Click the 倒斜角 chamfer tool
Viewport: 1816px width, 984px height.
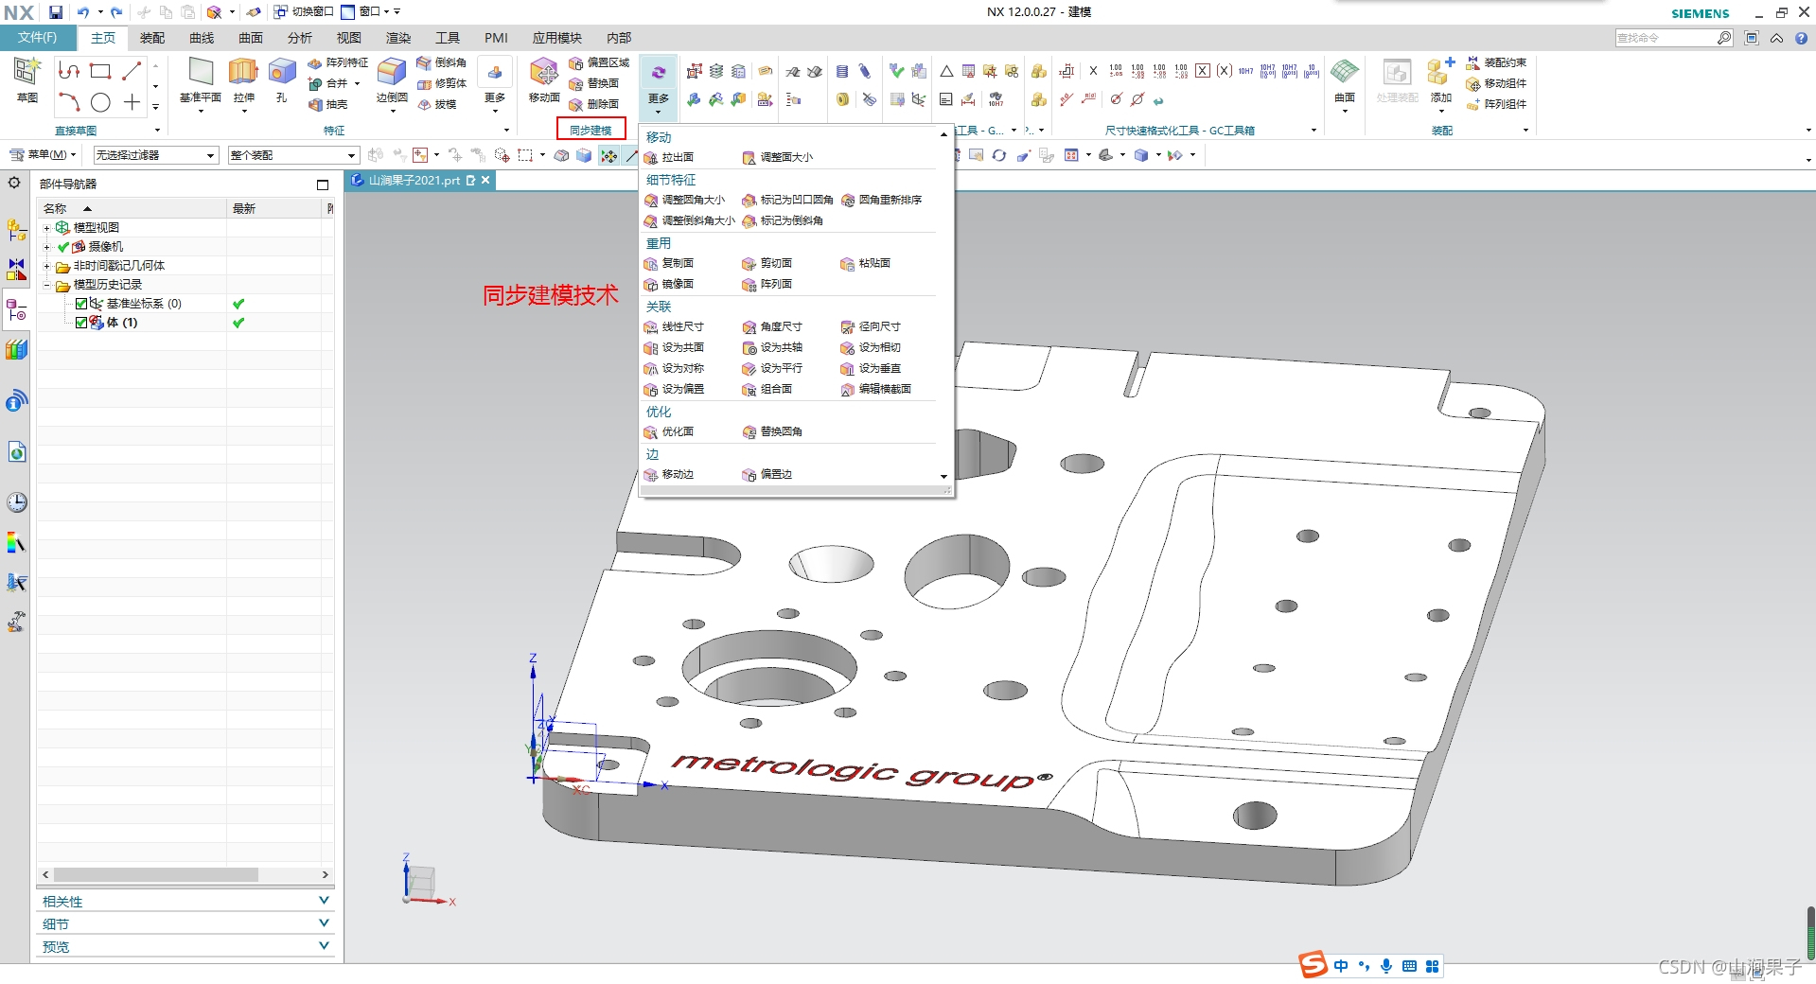tap(442, 62)
